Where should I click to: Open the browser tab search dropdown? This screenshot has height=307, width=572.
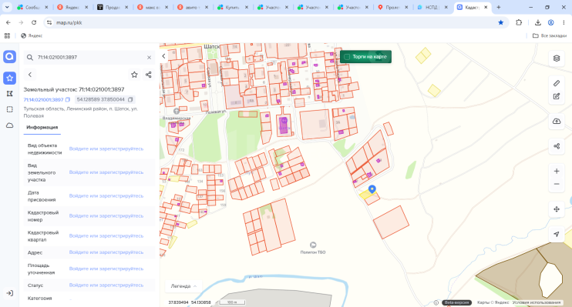[x=7, y=7]
